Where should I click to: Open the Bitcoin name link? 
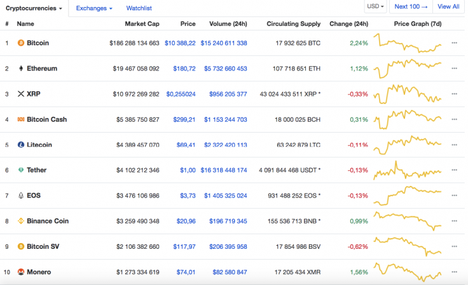coord(38,43)
